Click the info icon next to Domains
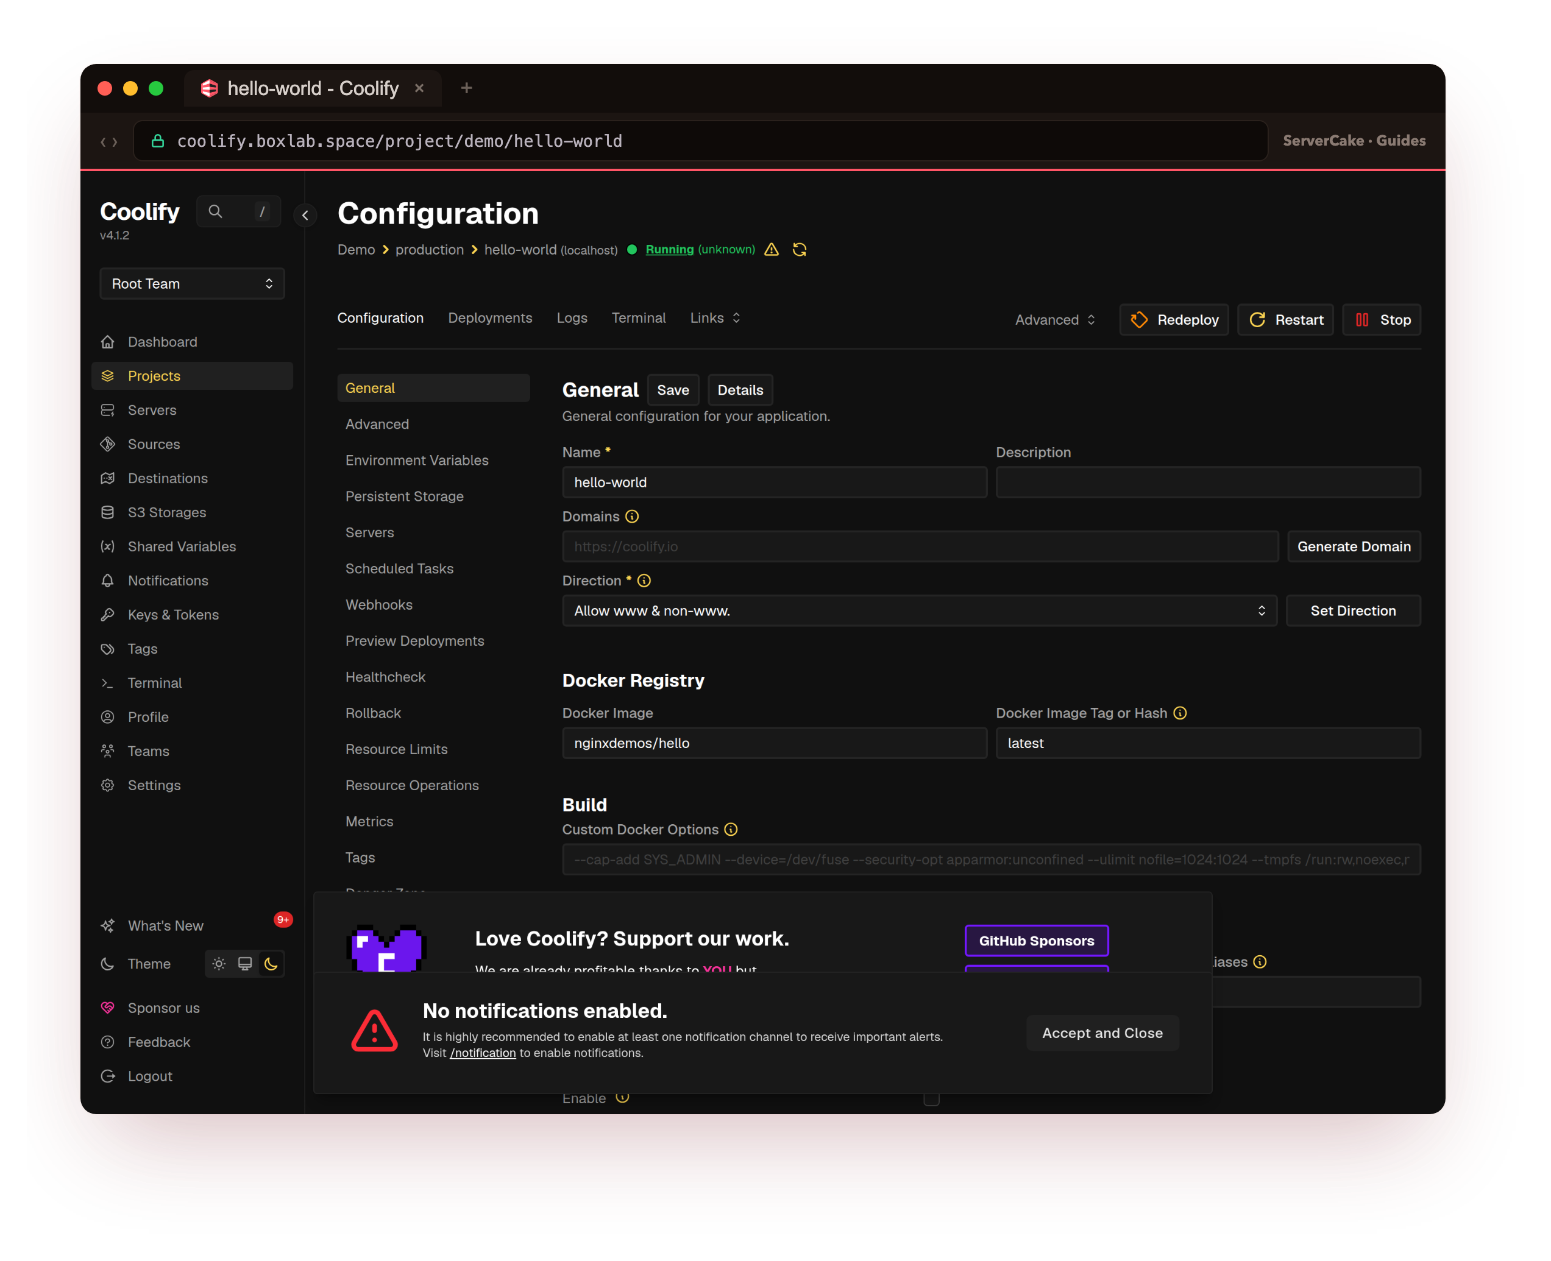Screen dimensions: 1551x1261 click(633, 517)
